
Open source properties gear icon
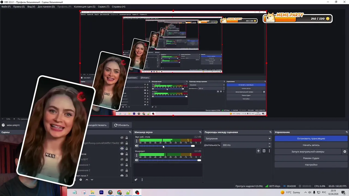[80, 180]
